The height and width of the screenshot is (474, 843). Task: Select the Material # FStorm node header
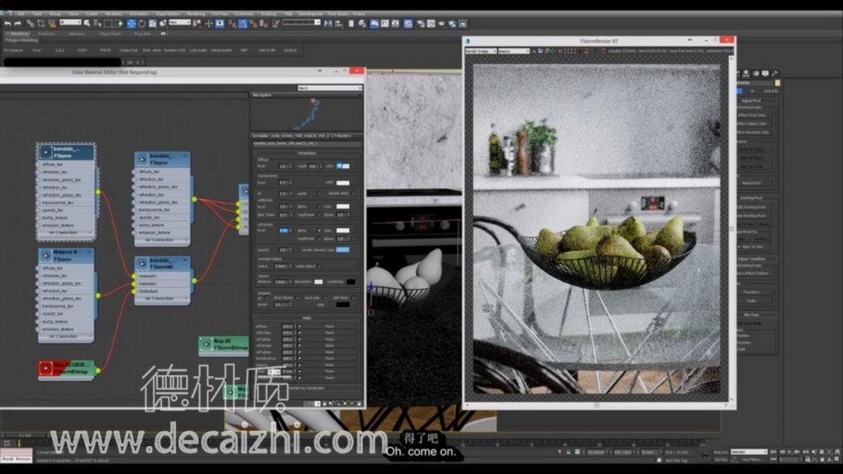(x=67, y=255)
